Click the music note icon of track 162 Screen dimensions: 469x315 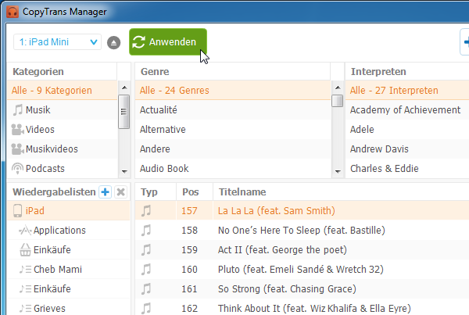click(x=146, y=308)
